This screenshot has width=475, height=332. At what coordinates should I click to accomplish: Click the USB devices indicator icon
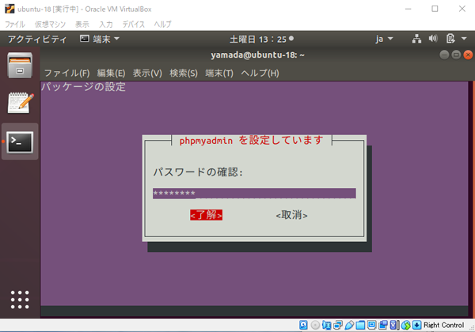(x=349, y=325)
